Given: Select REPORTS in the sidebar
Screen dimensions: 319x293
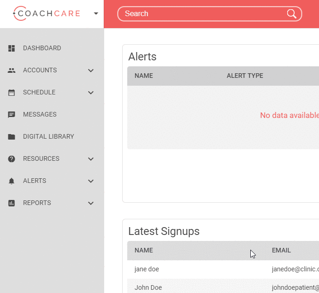Looking at the screenshot, I should point(37,203).
